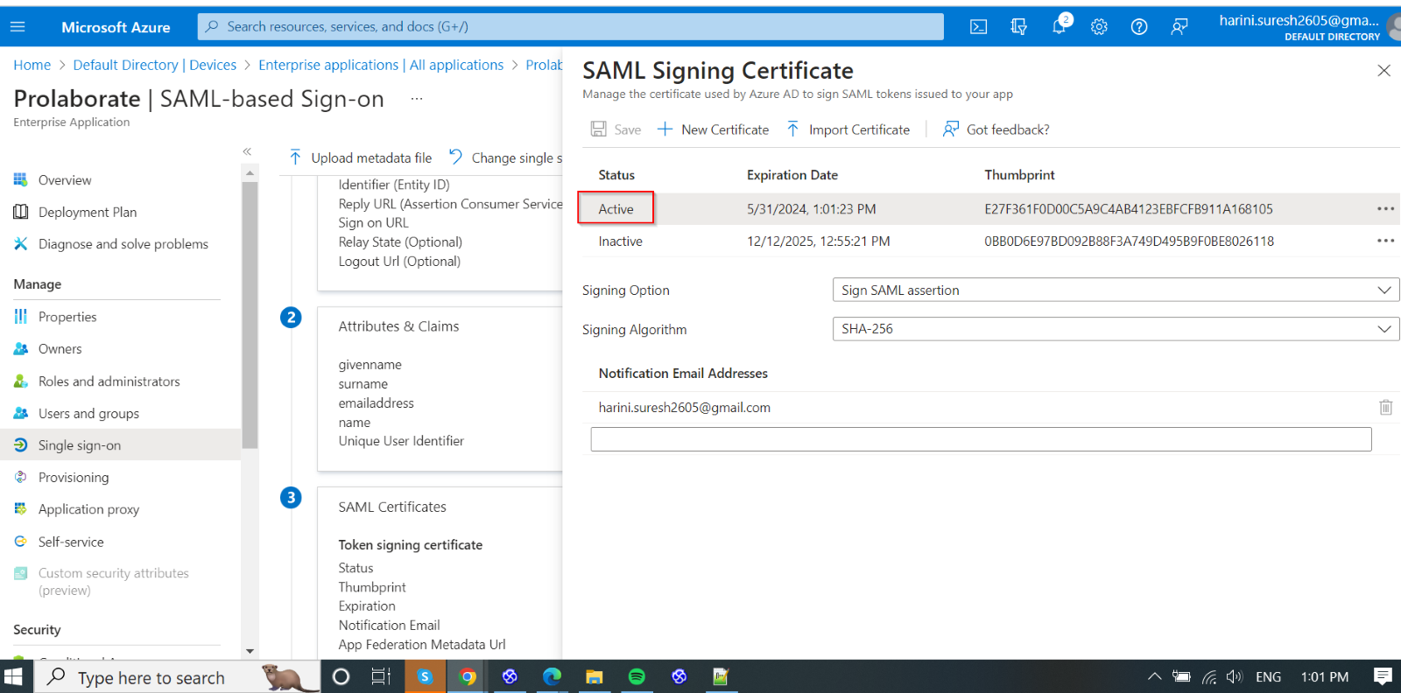Screen dimensions: 1401x693
Task: Click the SAML Certificates section heading
Action: click(x=392, y=507)
